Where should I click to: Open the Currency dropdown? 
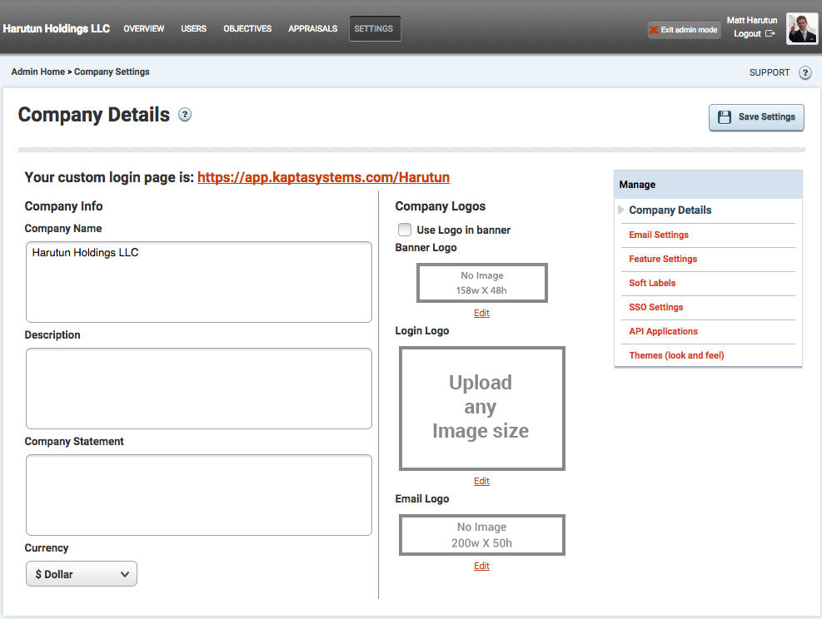click(x=82, y=574)
